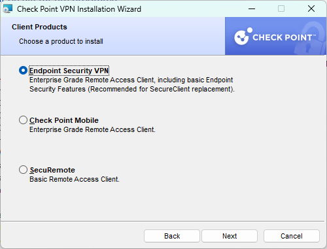Viewport: 327px width, 249px height.
Task: Choose the Check Point Mobile radio option
Action: click(23, 120)
